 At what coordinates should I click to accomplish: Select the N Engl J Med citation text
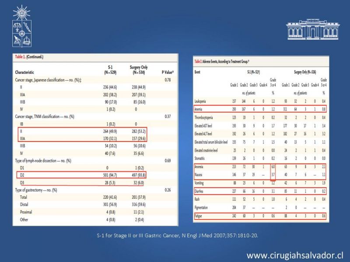[x=178, y=235]
